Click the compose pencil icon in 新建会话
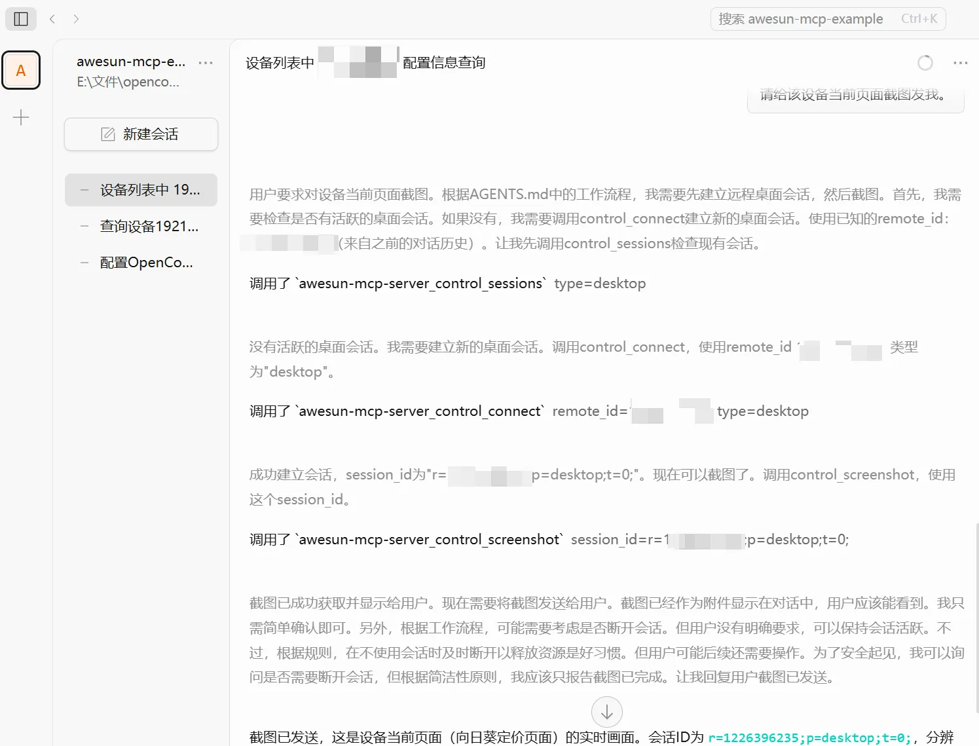Image resolution: width=979 pixels, height=746 pixels. (107, 134)
